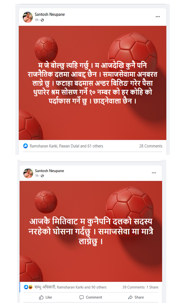Open the three-dot menu on the second post
The height and width of the screenshot is (303, 181).
coord(154,173)
